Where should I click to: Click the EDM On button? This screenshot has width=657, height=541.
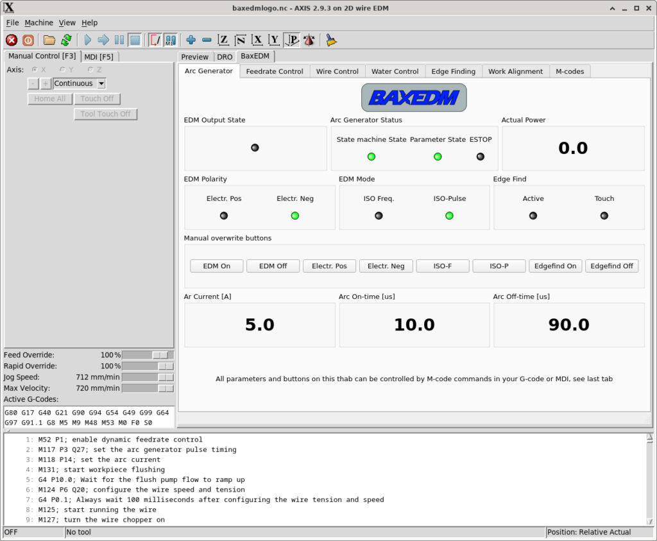click(x=217, y=266)
